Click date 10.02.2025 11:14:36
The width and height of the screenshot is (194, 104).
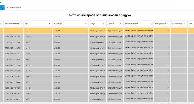(12, 54)
